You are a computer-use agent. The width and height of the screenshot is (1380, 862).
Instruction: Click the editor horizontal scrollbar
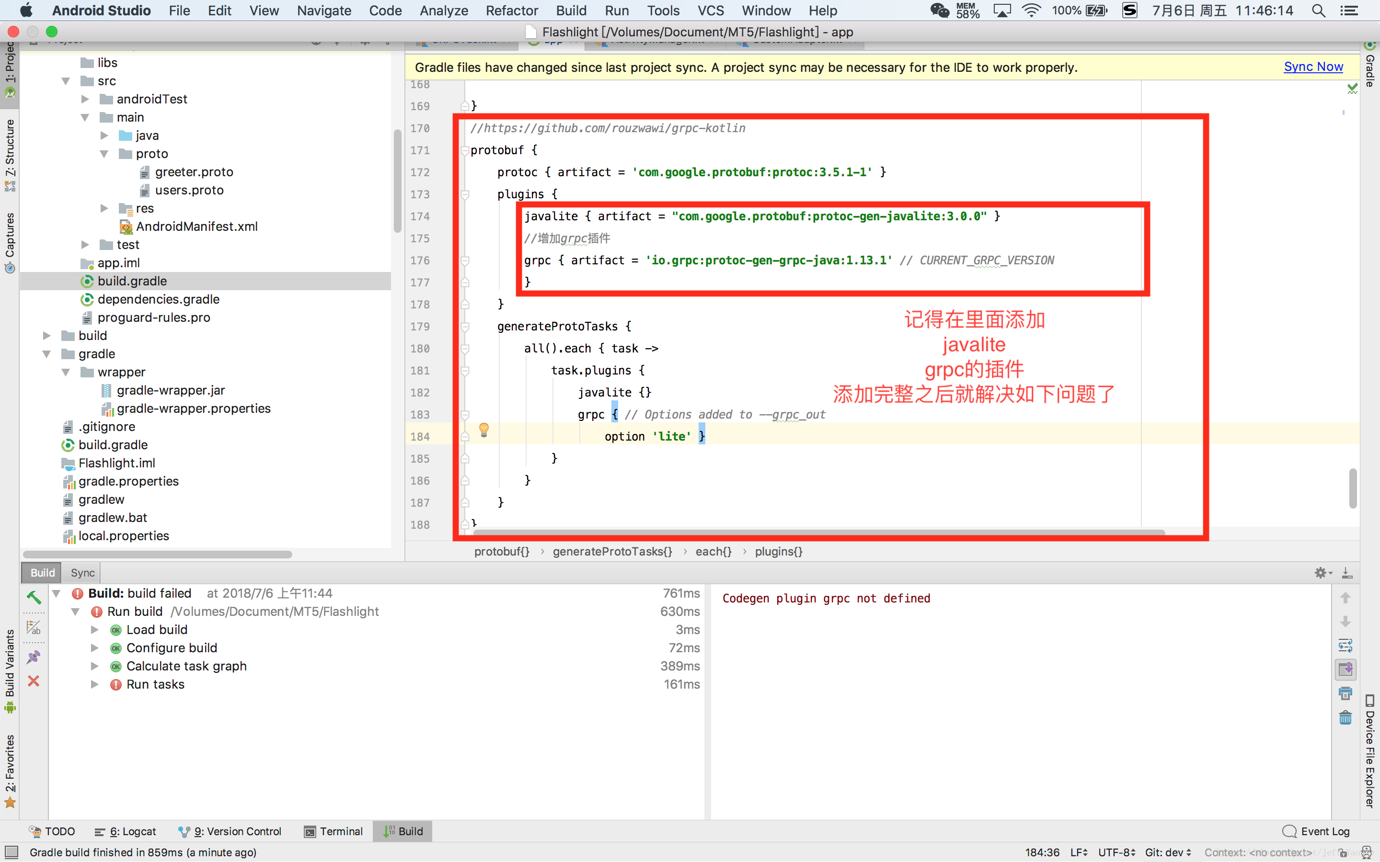(819, 533)
